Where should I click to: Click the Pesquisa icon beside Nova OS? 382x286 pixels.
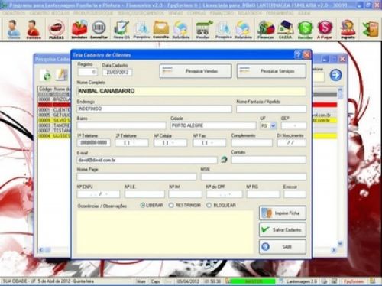point(141,29)
